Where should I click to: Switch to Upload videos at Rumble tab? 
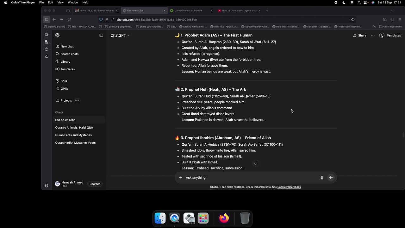click(x=191, y=10)
